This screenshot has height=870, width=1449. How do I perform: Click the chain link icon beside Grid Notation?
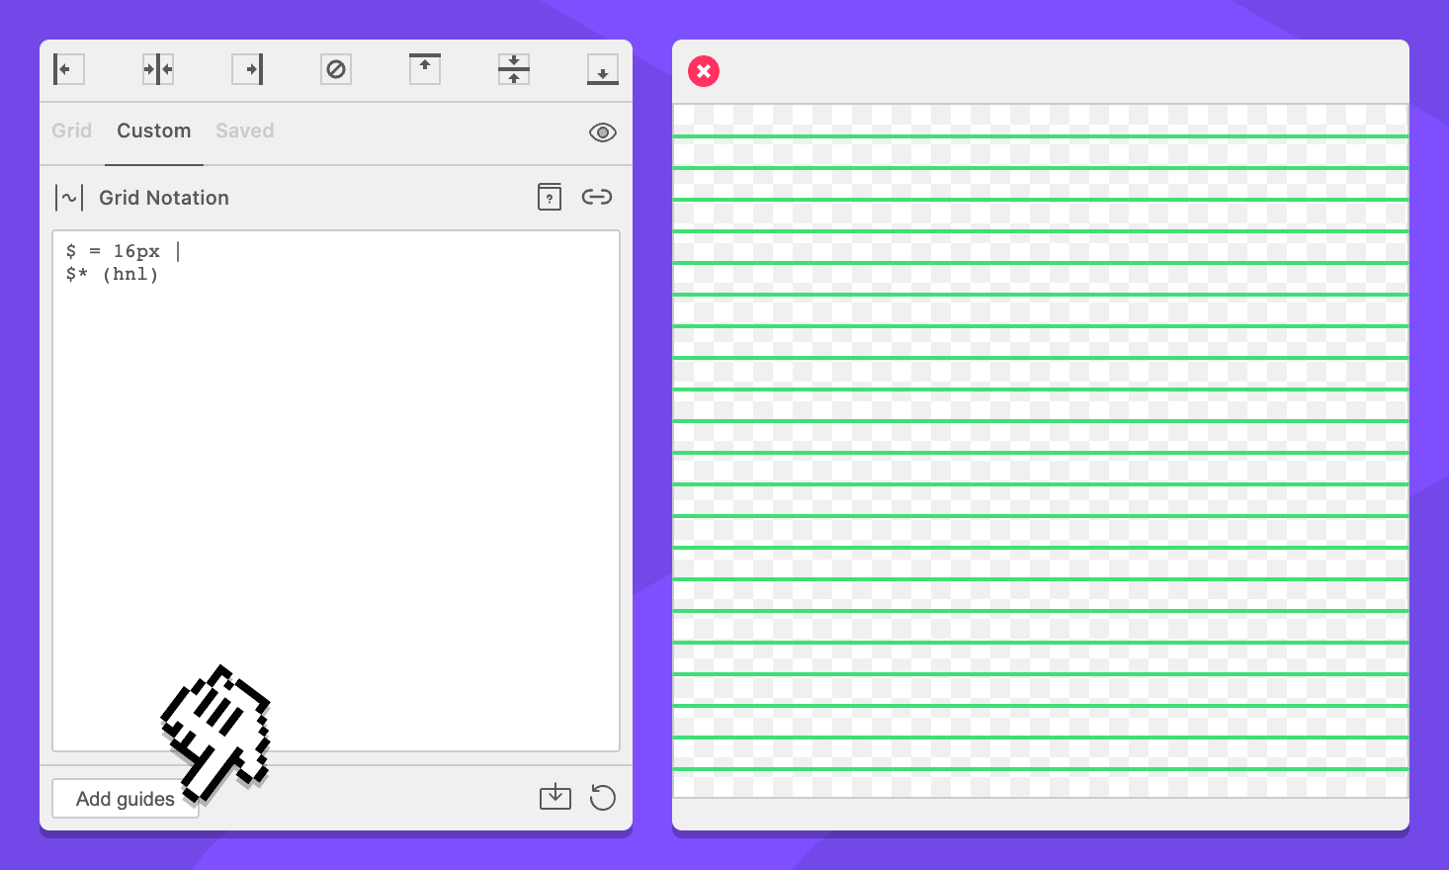coord(597,197)
